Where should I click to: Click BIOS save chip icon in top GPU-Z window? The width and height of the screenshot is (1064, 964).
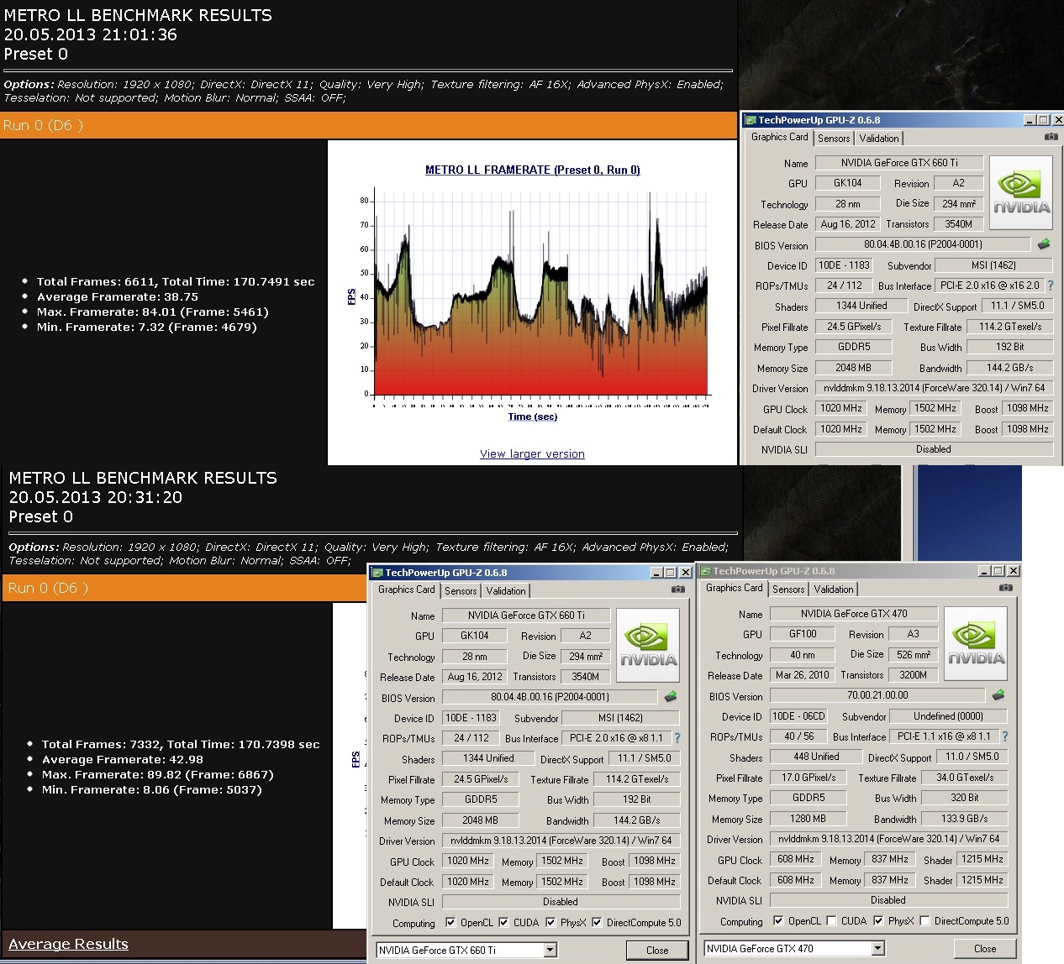pyautogui.click(x=1044, y=244)
